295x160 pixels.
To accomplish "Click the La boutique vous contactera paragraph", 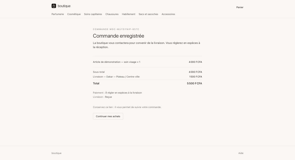I will (x=147, y=45).
